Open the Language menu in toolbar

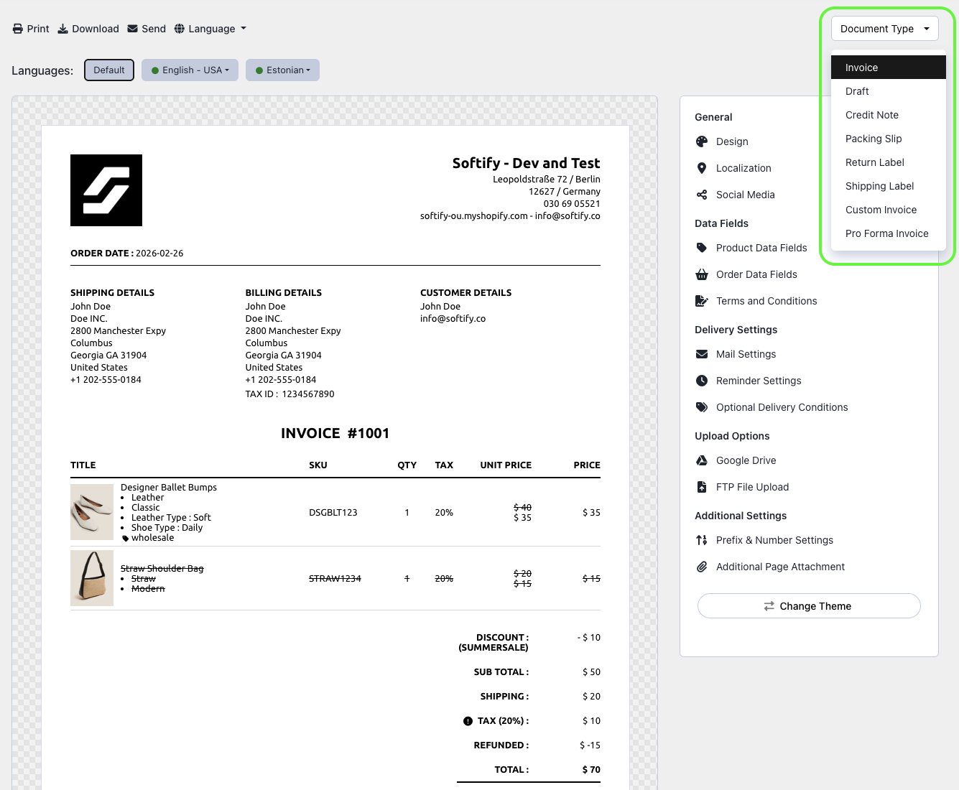pyautogui.click(x=210, y=29)
